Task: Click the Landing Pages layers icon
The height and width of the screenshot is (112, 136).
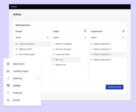Action: pos(8,71)
